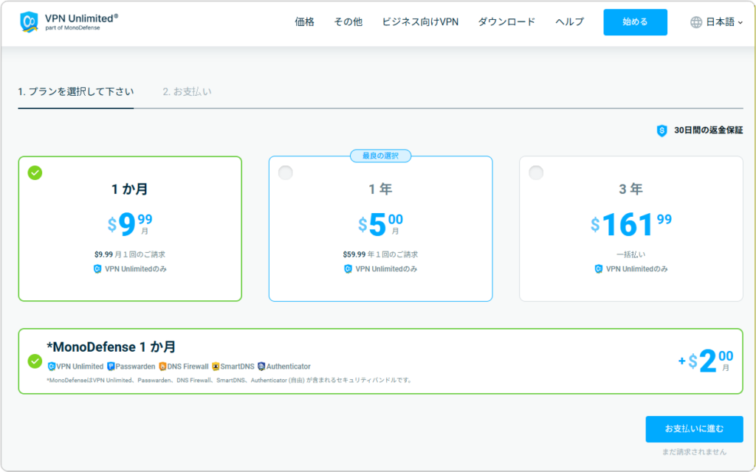
Task: Toggle the MonoDefense 1 か月 add-on checkmark
Action: [35, 361]
